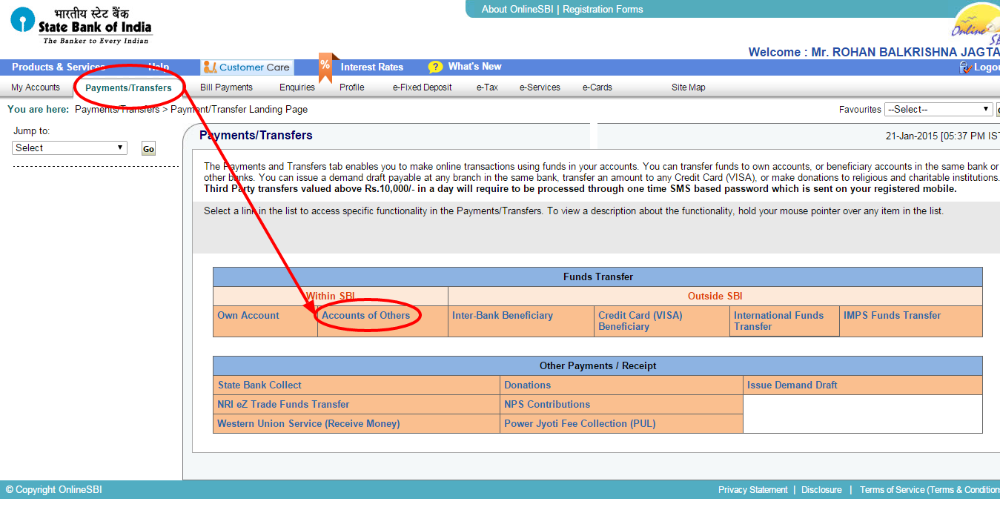Click the Payments/Transfers breadcrumb text
The width and height of the screenshot is (1000, 510).
[x=117, y=109]
